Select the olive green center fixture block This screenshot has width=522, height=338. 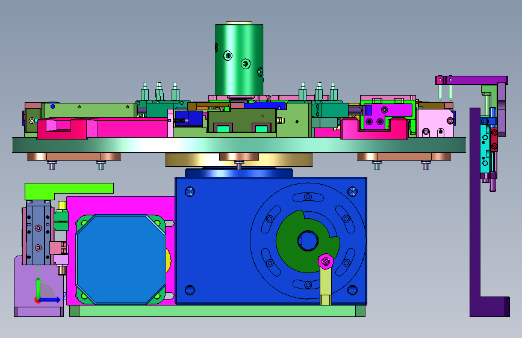tap(241, 120)
